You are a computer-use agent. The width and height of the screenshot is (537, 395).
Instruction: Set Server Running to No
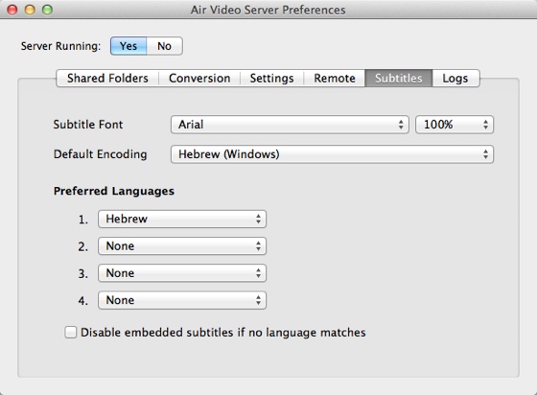click(x=164, y=46)
